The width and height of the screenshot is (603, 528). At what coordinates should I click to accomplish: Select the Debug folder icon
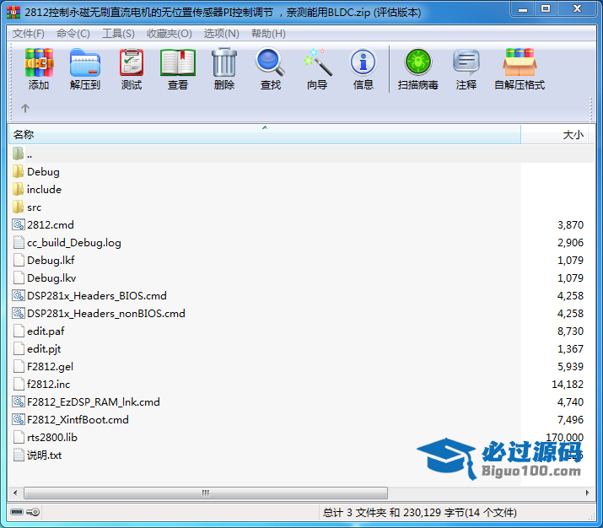18,171
